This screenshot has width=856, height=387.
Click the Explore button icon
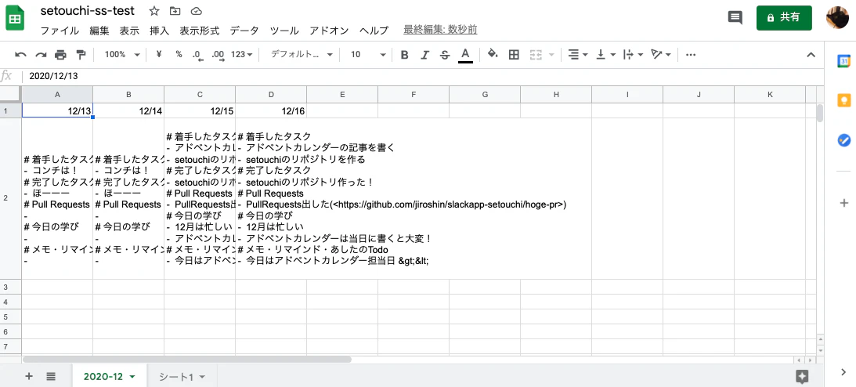802,375
